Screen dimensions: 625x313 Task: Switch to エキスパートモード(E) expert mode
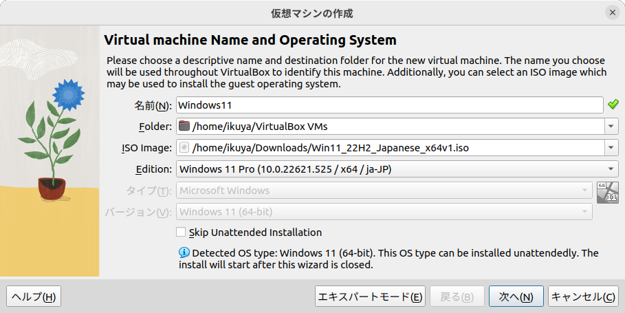click(x=370, y=296)
